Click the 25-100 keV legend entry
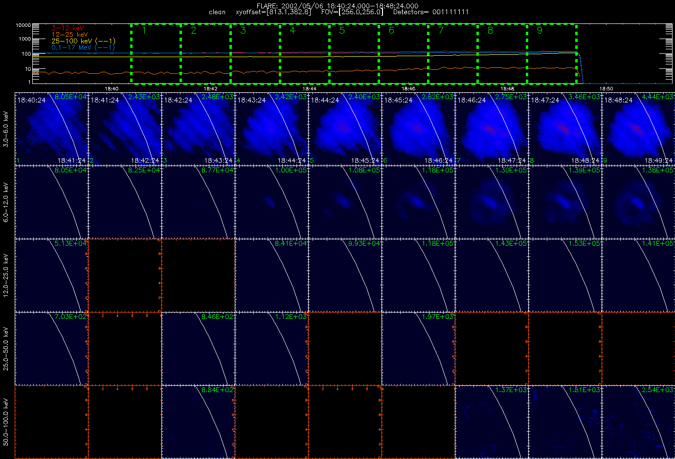Image resolution: width=675 pixels, height=459 pixels. click(x=84, y=41)
